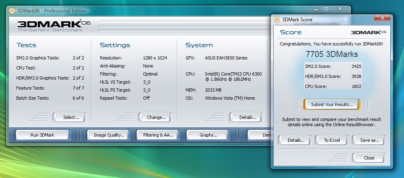Screen dimensions: 404x178
Task: Click the MEM value 2032 MB
Action: 213,90
